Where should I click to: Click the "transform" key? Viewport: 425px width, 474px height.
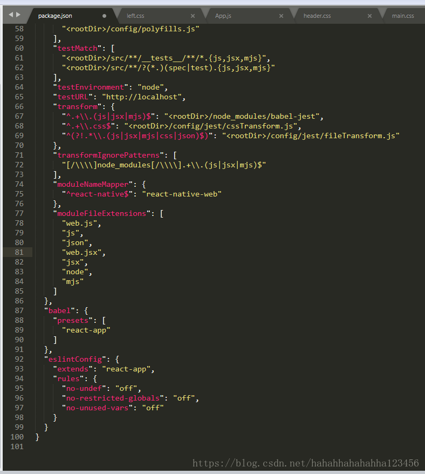pyautogui.click(x=77, y=106)
